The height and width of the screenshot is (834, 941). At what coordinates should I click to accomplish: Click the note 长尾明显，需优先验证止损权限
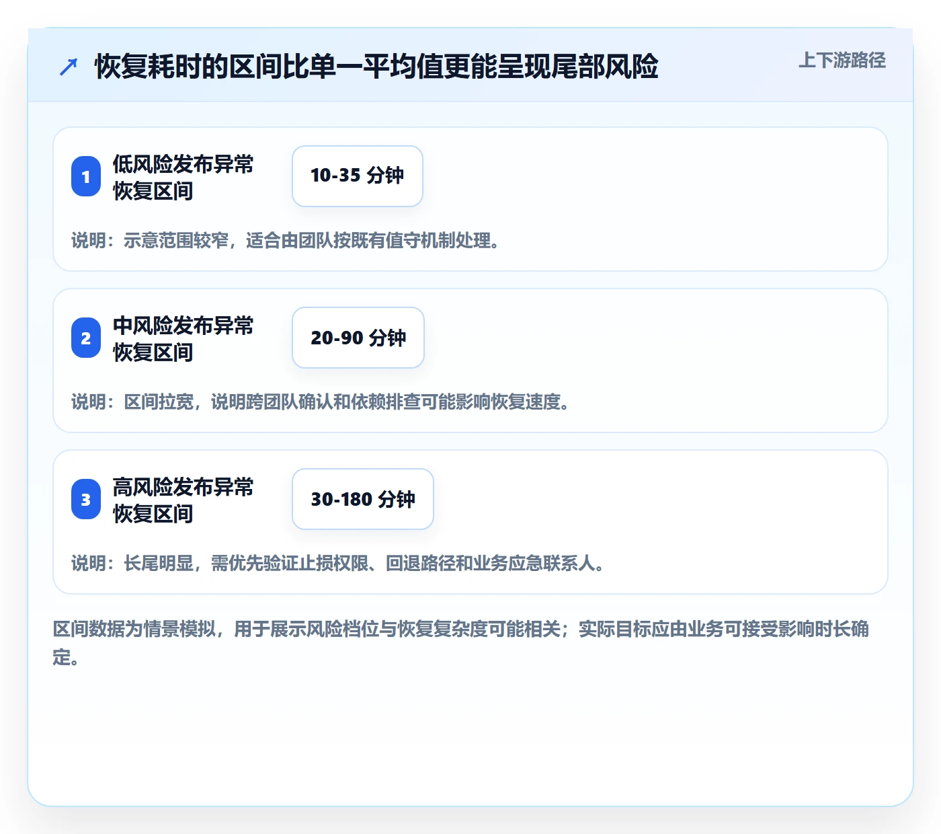pos(338,564)
